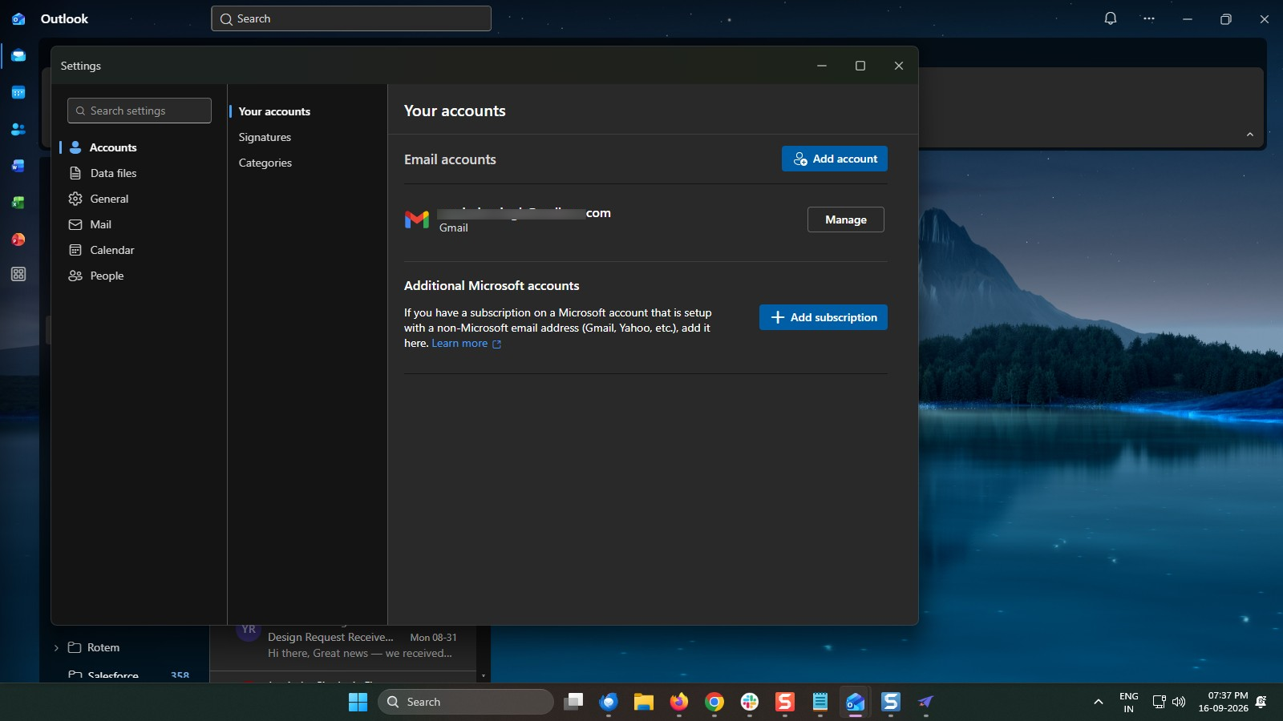Click the Outlook top Search box
1283x721 pixels.
(351, 18)
